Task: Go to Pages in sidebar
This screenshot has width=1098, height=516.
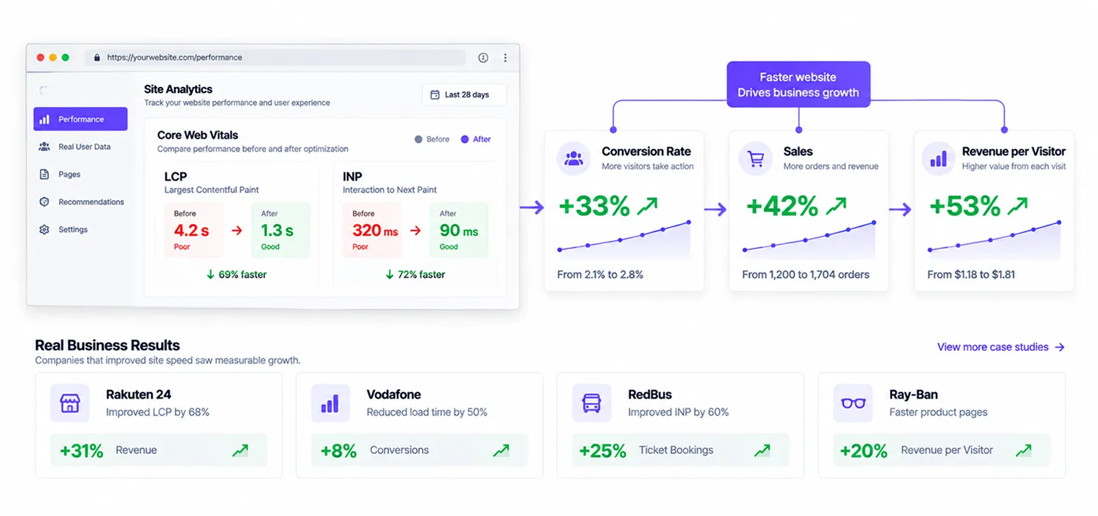Action: [x=59, y=175]
